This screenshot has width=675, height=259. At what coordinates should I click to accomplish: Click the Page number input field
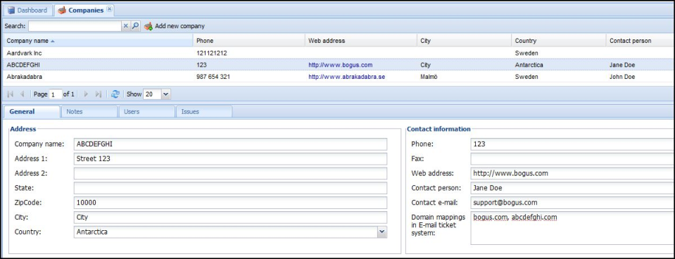(x=56, y=94)
